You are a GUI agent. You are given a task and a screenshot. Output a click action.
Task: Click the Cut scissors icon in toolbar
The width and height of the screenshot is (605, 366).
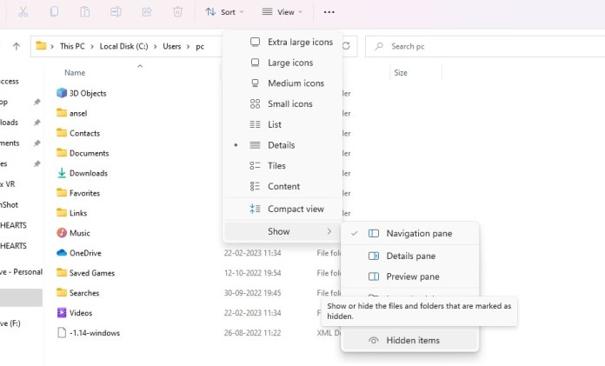click(23, 12)
